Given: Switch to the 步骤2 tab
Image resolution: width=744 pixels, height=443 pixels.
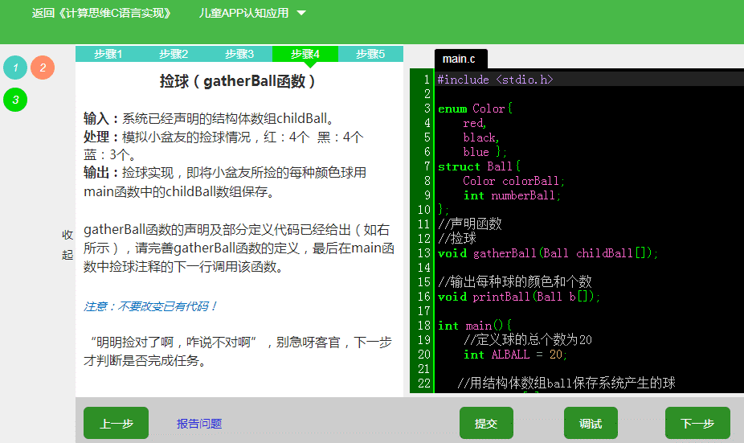Looking at the screenshot, I should tap(174, 54).
